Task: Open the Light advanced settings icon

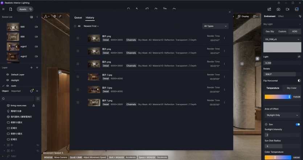Action: (x=299, y=57)
